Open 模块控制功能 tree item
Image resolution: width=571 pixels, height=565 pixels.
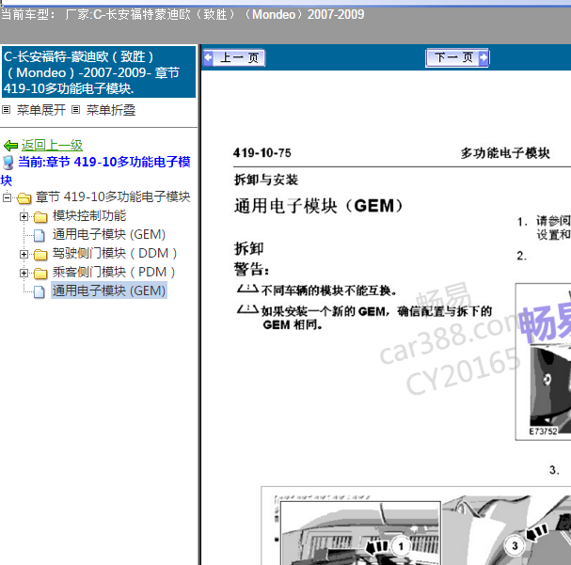[x=89, y=215]
